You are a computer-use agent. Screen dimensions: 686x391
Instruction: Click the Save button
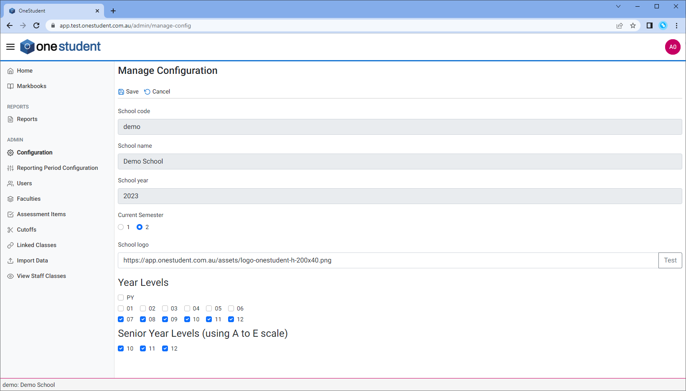pyautogui.click(x=128, y=91)
